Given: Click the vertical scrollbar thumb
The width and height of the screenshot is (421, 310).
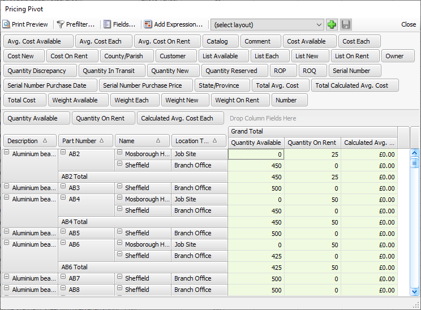Looking at the screenshot, I should point(414,163).
